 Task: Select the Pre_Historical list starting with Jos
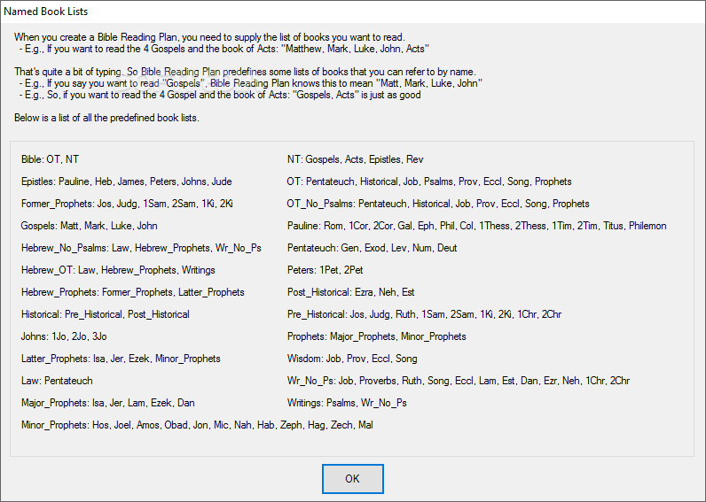coord(424,314)
